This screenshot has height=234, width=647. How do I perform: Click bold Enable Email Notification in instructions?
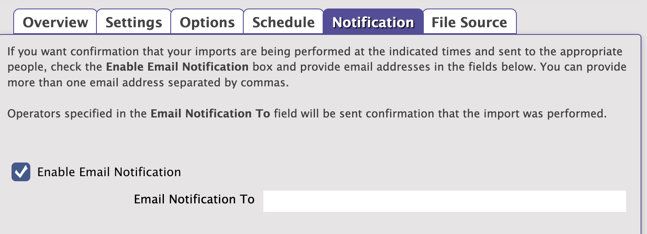click(x=177, y=67)
